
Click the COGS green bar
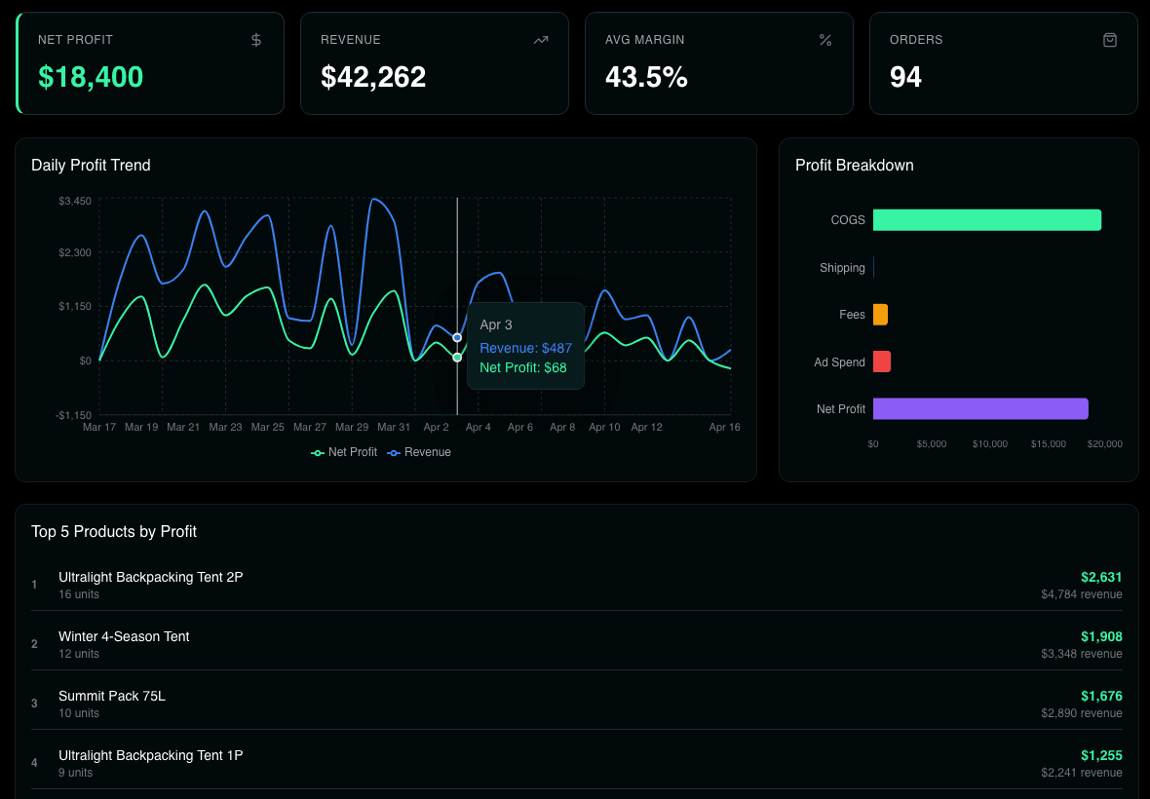pyautogui.click(x=987, y=220)
